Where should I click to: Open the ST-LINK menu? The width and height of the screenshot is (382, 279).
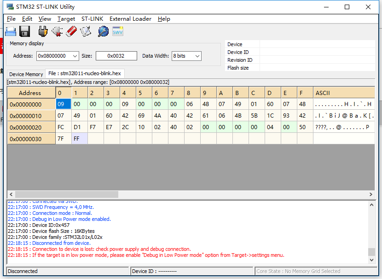pos(93,19)
